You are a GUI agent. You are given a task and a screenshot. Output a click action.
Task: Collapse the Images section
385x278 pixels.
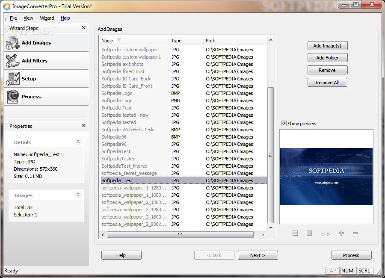click(78, 195)
